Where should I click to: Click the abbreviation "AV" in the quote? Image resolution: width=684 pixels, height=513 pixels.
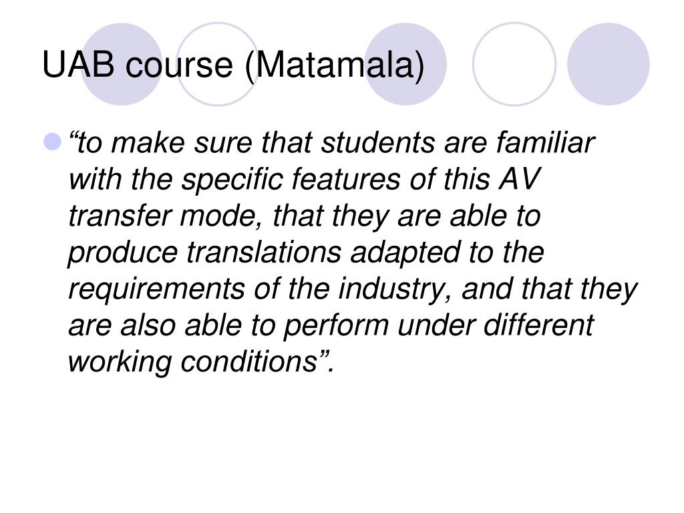[520, 179]
